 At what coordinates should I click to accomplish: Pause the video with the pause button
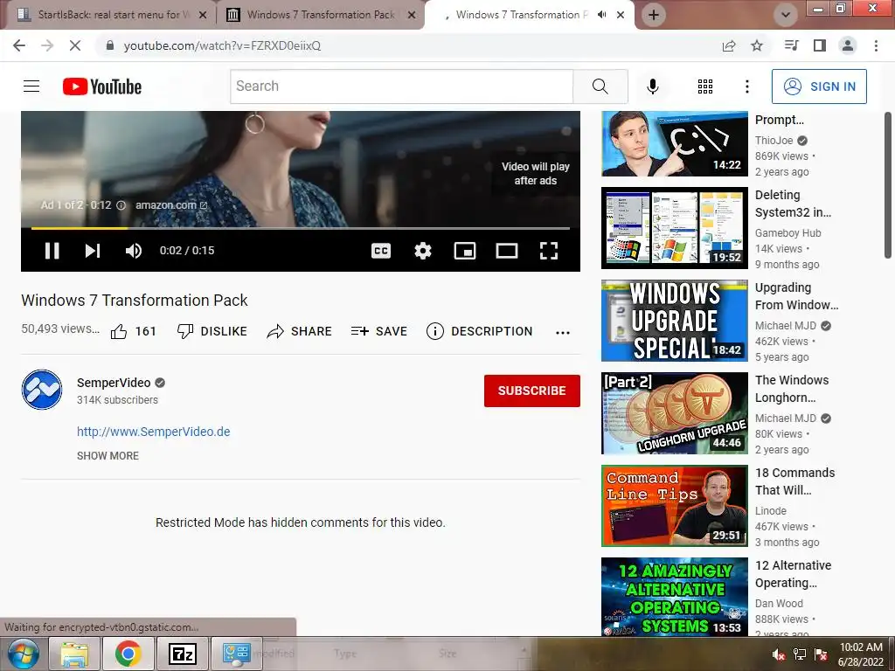point(52,251)
